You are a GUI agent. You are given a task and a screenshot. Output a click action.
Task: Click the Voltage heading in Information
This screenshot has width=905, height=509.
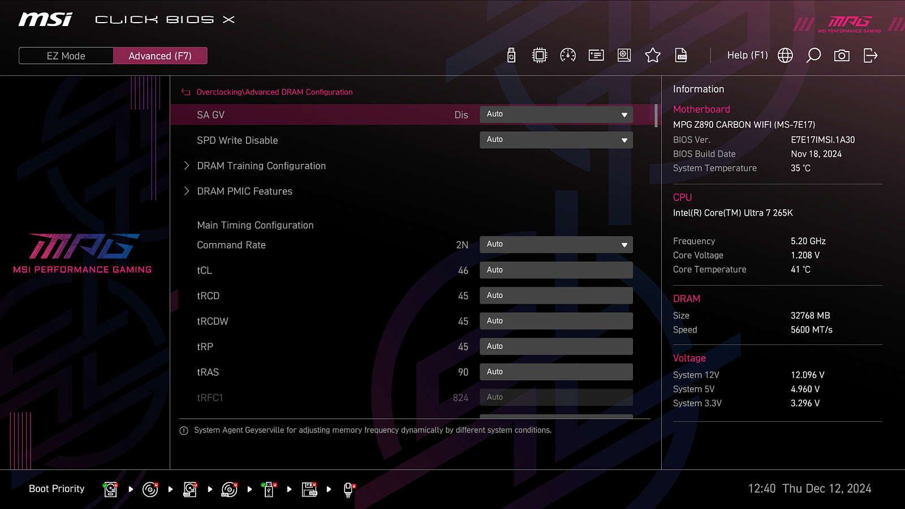tap(689, 358)
